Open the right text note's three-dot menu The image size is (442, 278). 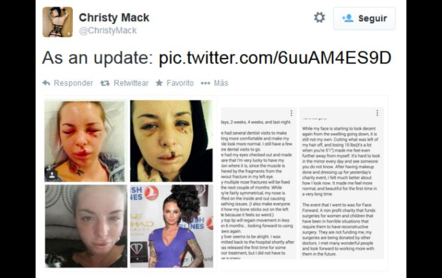point(377,113)
